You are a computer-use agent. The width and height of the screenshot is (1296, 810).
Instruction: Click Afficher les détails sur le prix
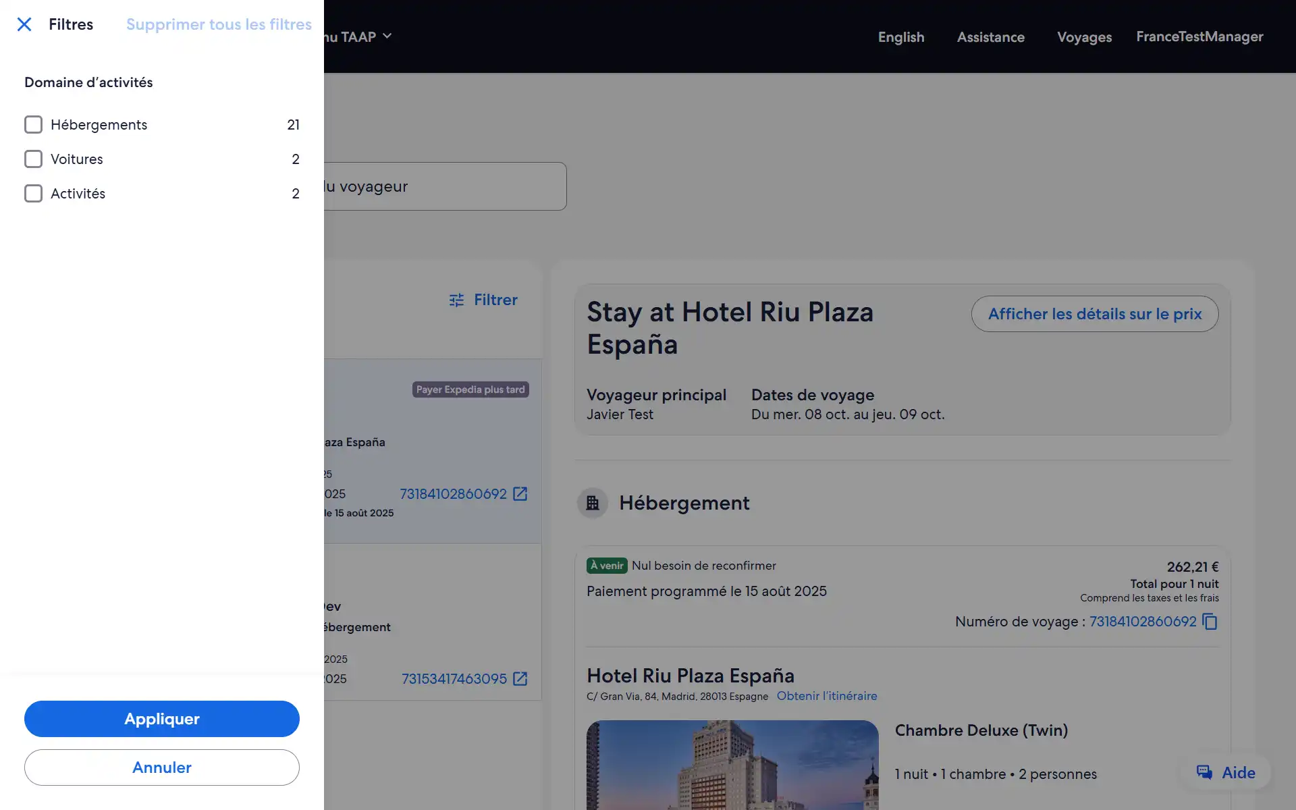click(x=1094, y=314)
